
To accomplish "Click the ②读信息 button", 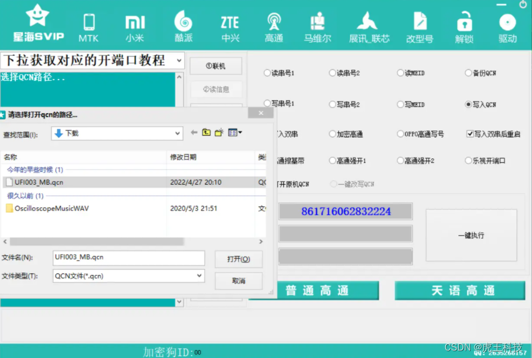I will pos(216,89).
